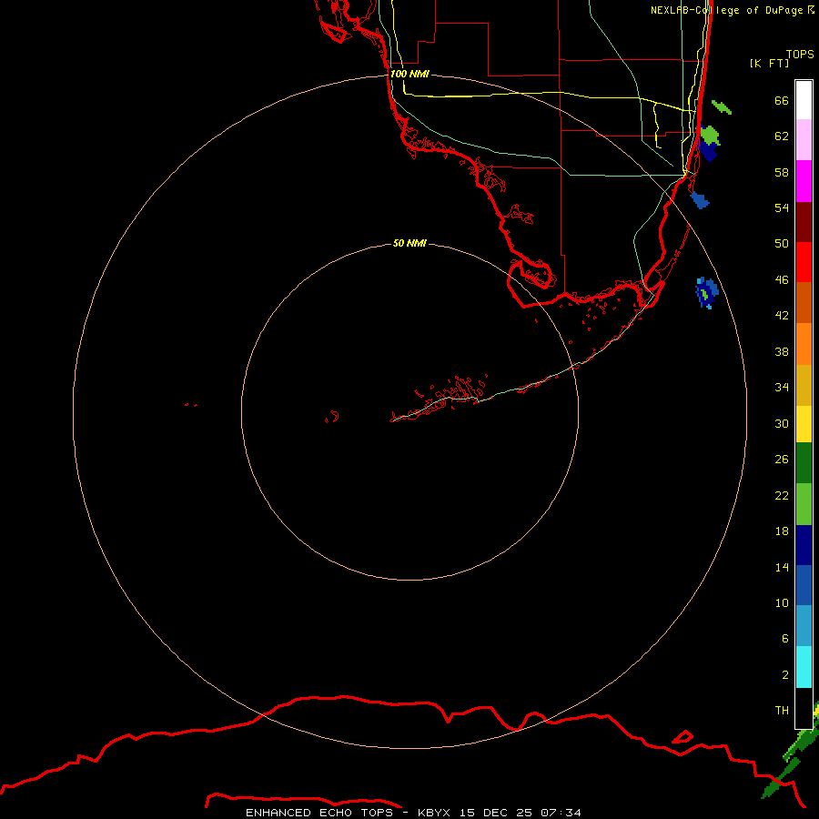The height and width of the screenshot is (819, 819).
Task: Click the legend value 10
Action: [x=782, y=602]
